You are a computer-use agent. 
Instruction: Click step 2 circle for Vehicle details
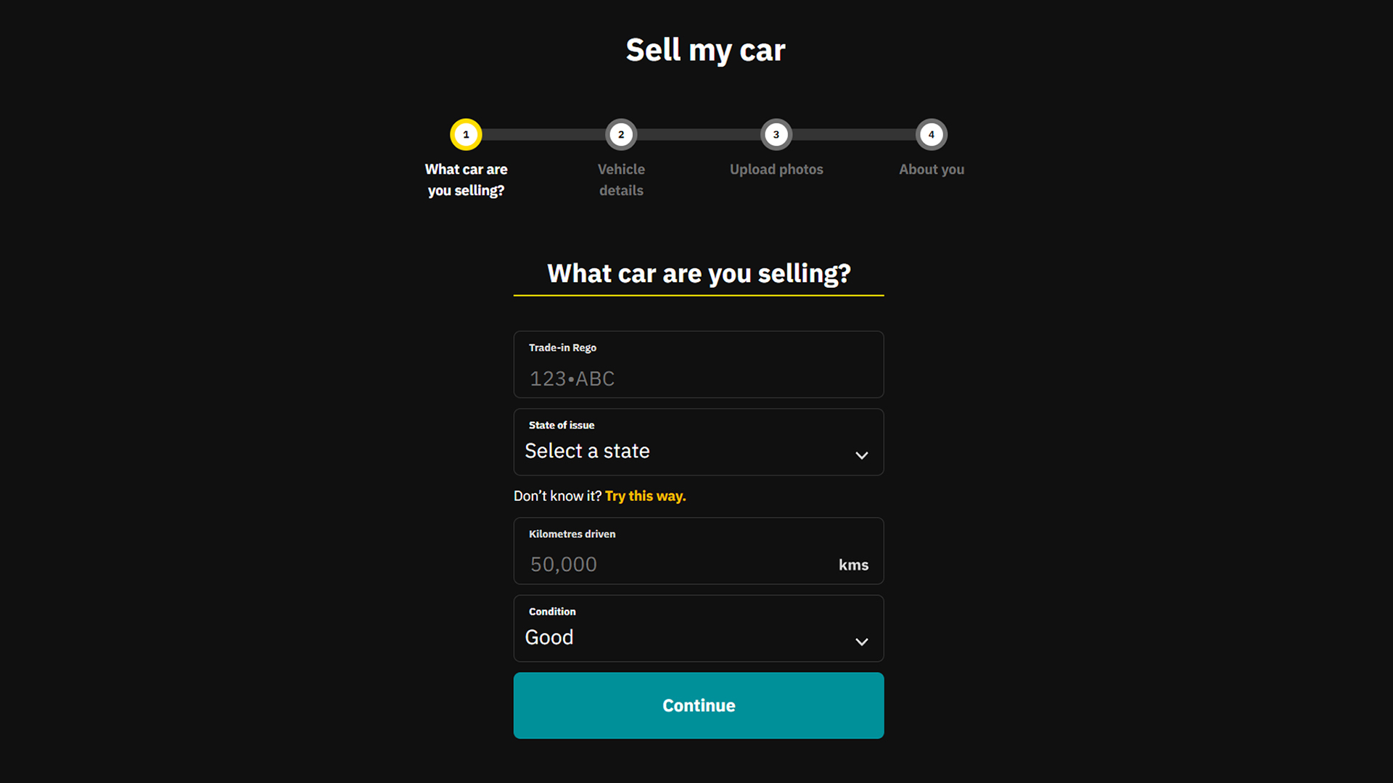tap(621, 134)
